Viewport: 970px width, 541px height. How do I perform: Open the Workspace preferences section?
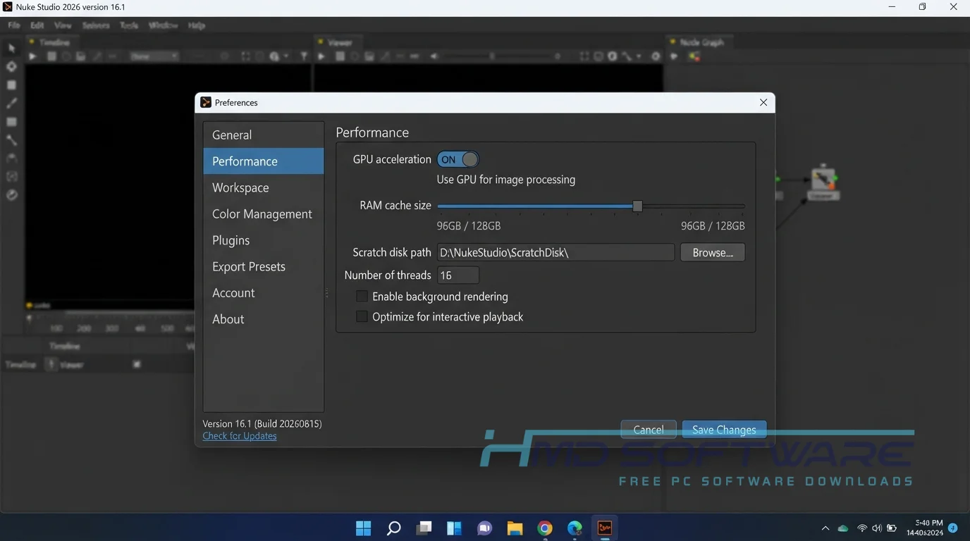264,187
